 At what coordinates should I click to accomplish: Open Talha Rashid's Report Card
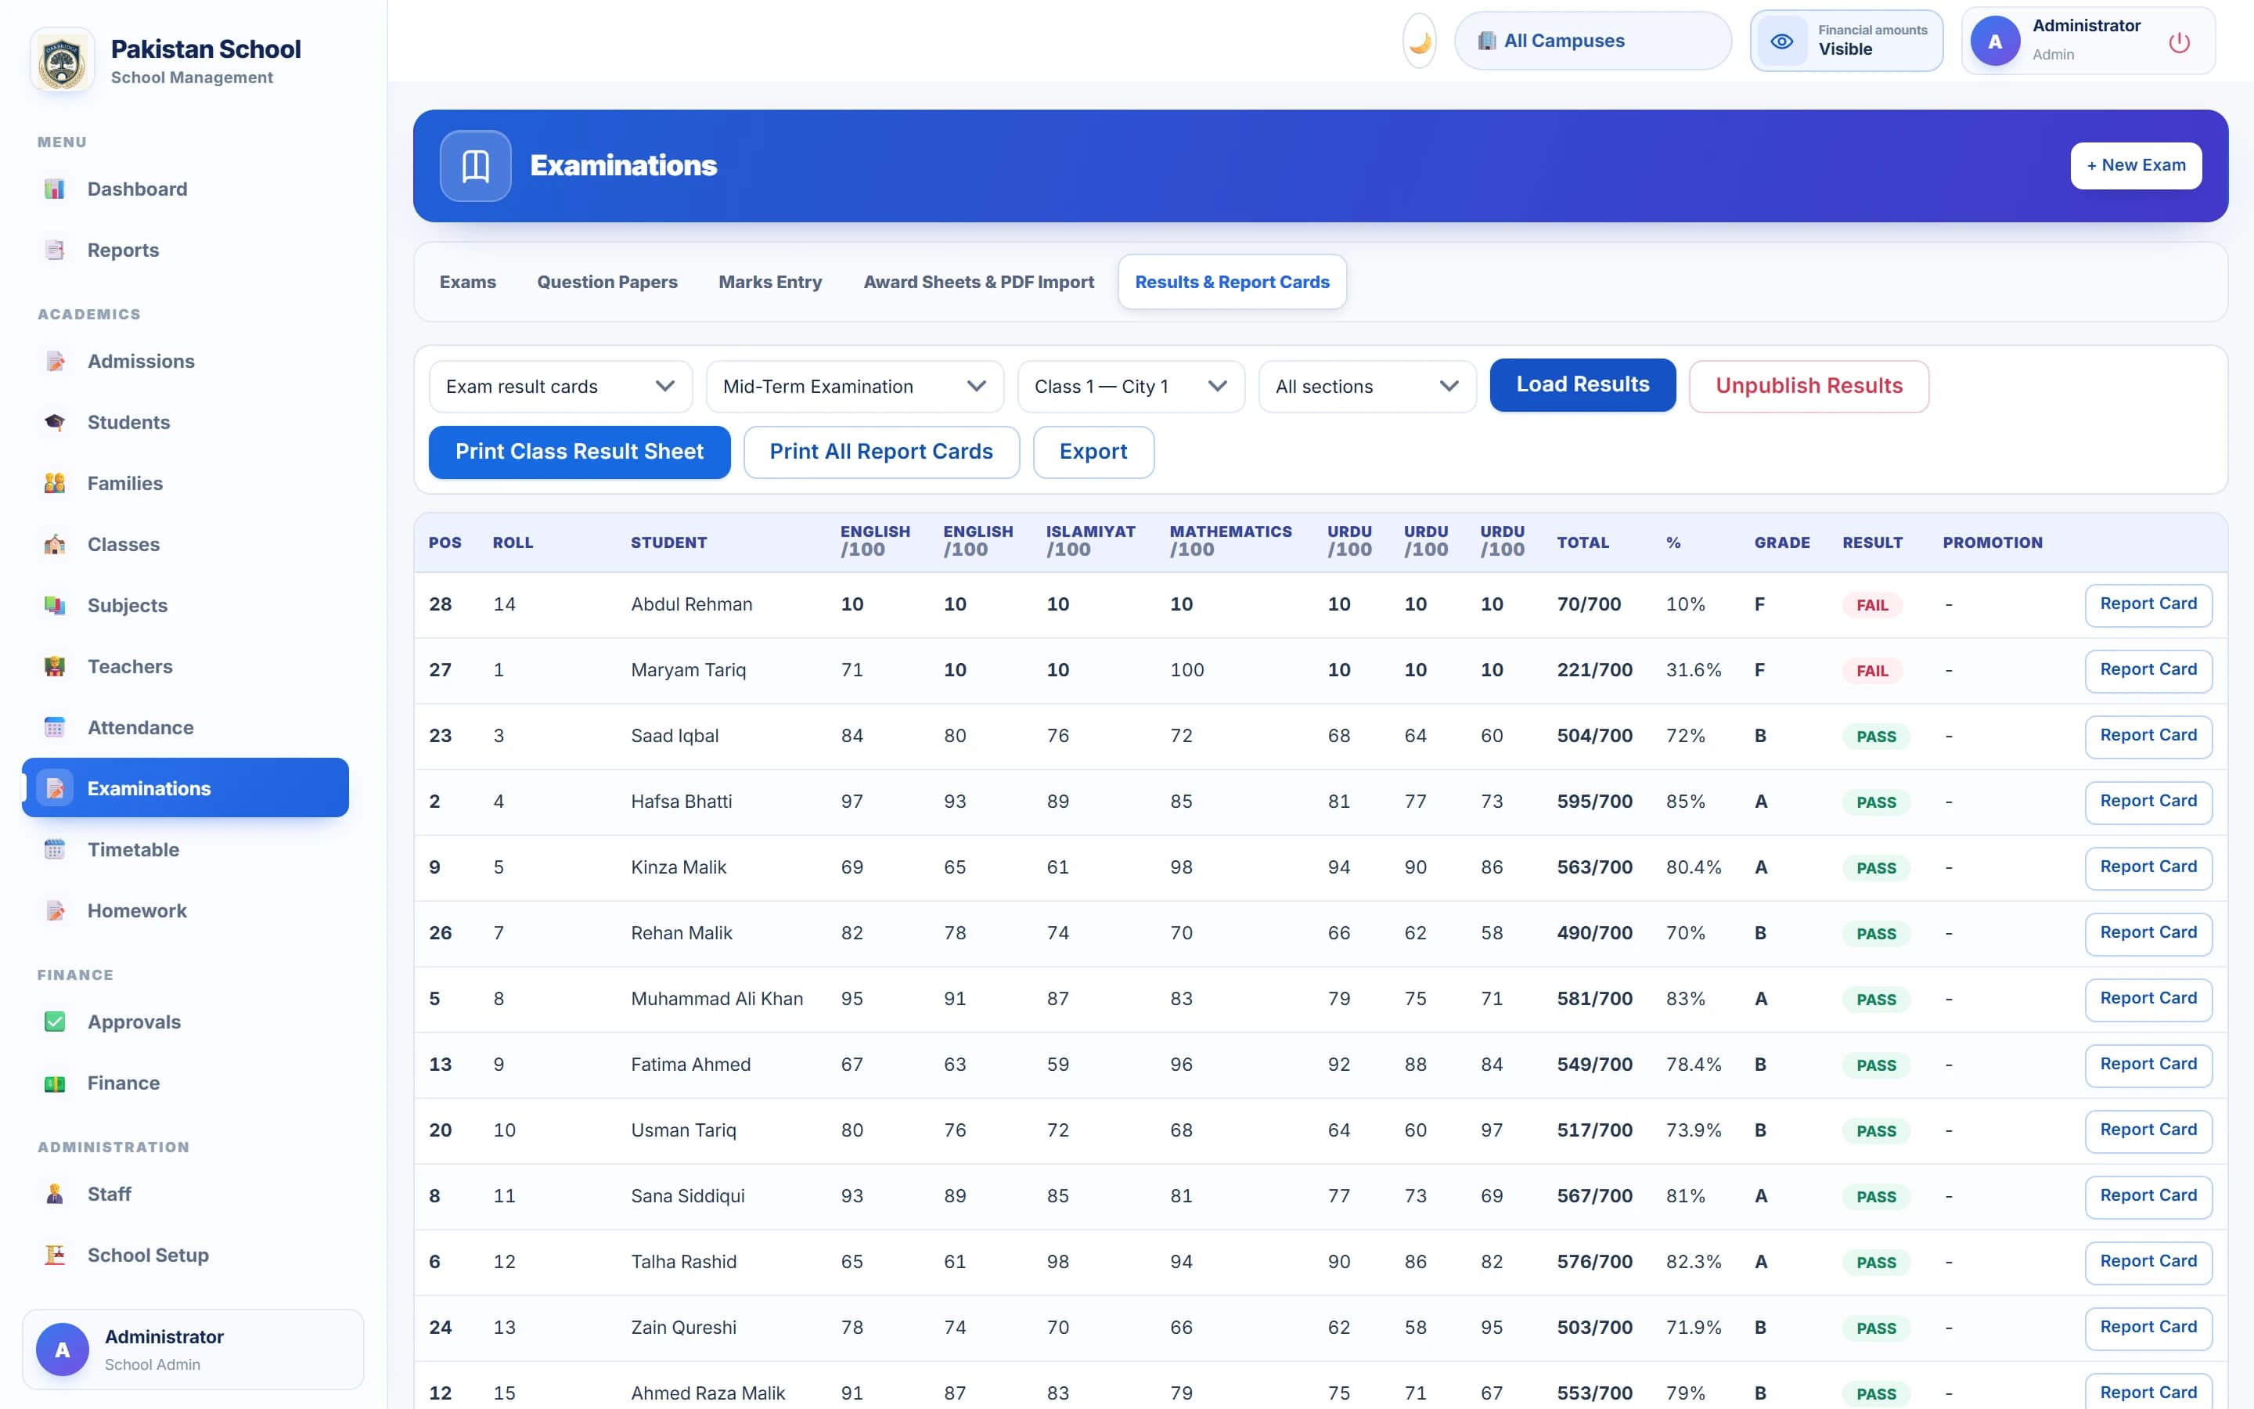pyautogui.click(x=2148, y=1263)
